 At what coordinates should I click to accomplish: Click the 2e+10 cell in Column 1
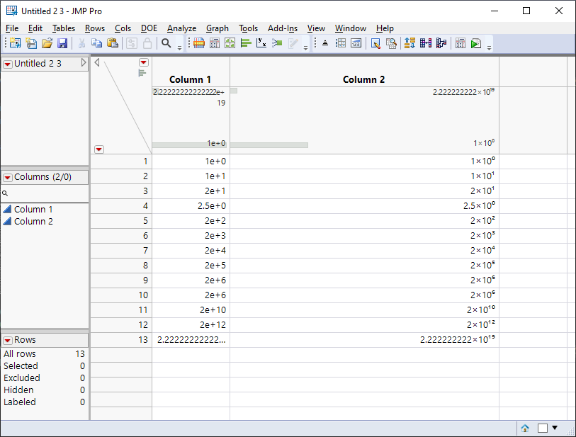point(191,310)
